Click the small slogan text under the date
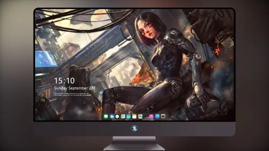Viewport: 269px width, 151px height. 73,94
